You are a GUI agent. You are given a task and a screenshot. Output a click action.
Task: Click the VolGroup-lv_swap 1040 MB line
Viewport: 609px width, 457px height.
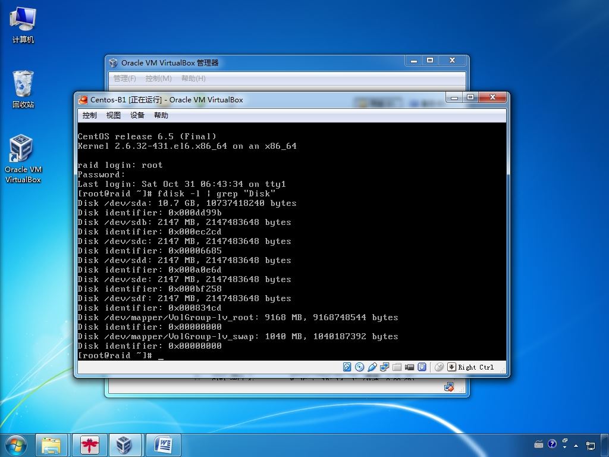coord(238,337)
